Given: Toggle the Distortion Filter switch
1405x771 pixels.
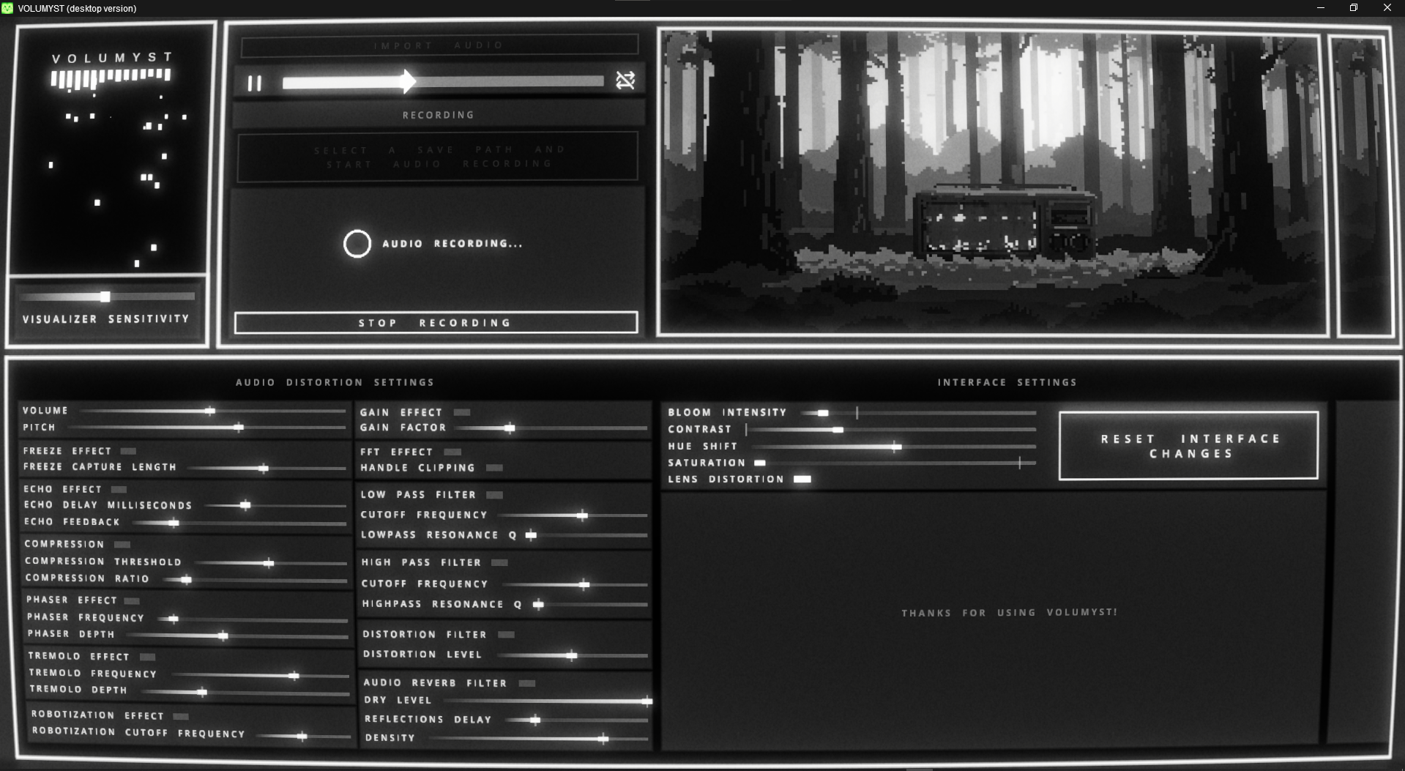Looking at the screenshot, I should click(x=506, y=634).
